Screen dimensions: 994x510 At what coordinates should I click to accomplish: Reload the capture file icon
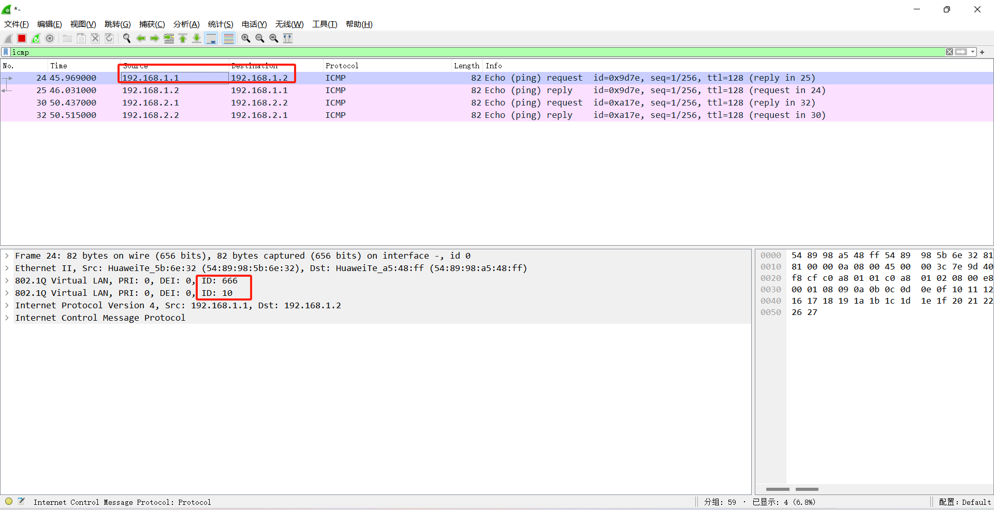pyautogui.click(x=109, y=38)
